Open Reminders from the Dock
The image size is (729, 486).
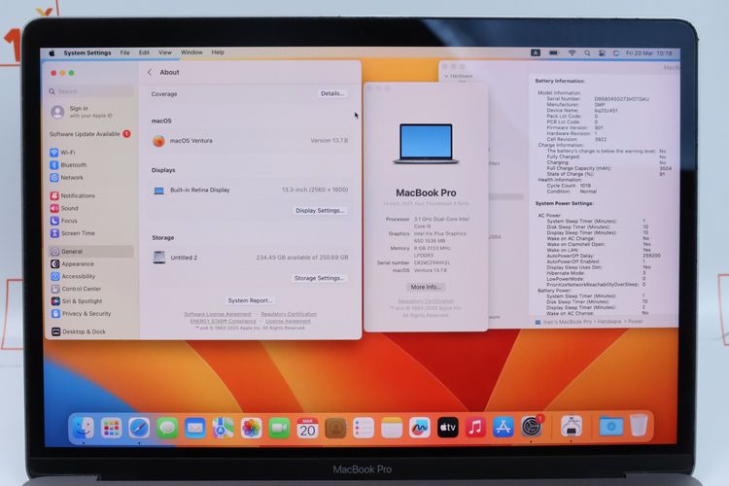(x=364, y=428)
